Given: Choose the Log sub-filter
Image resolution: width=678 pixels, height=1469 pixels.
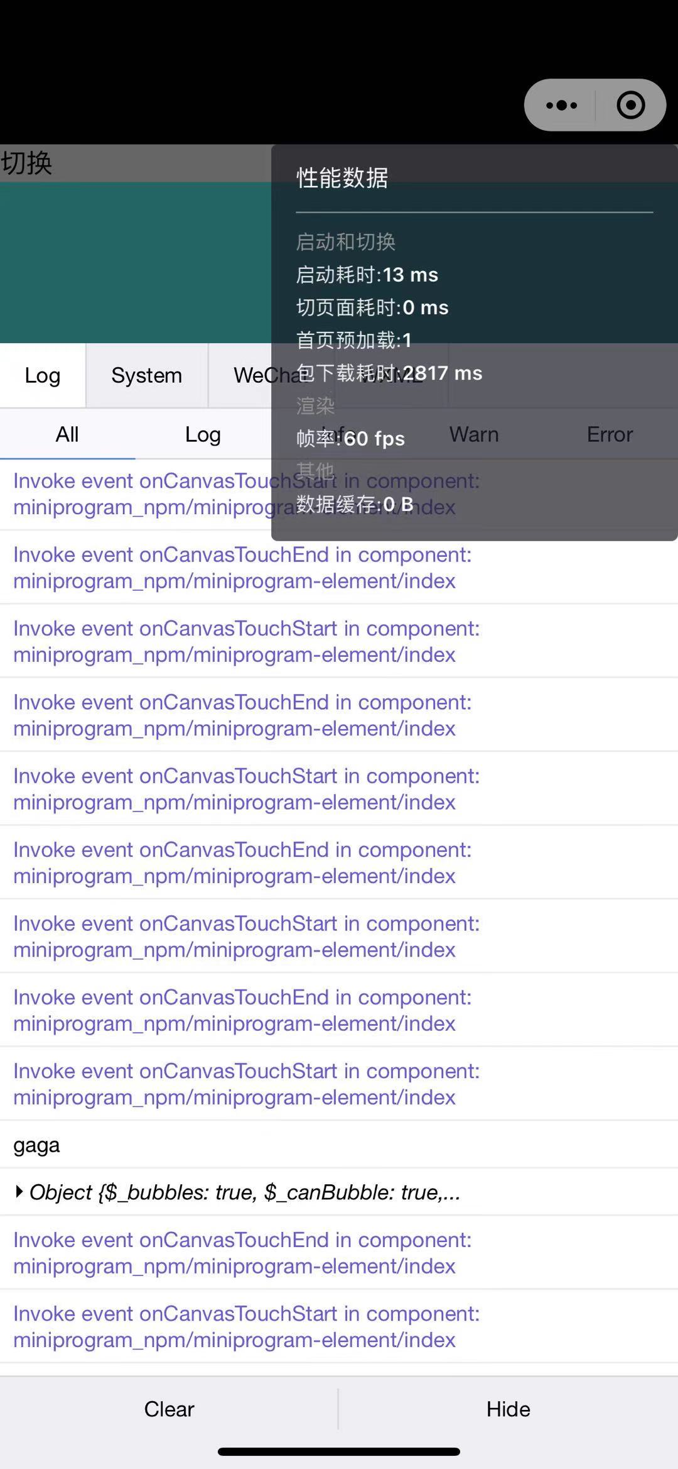Looking at the screenshot, I should point(202,434).
